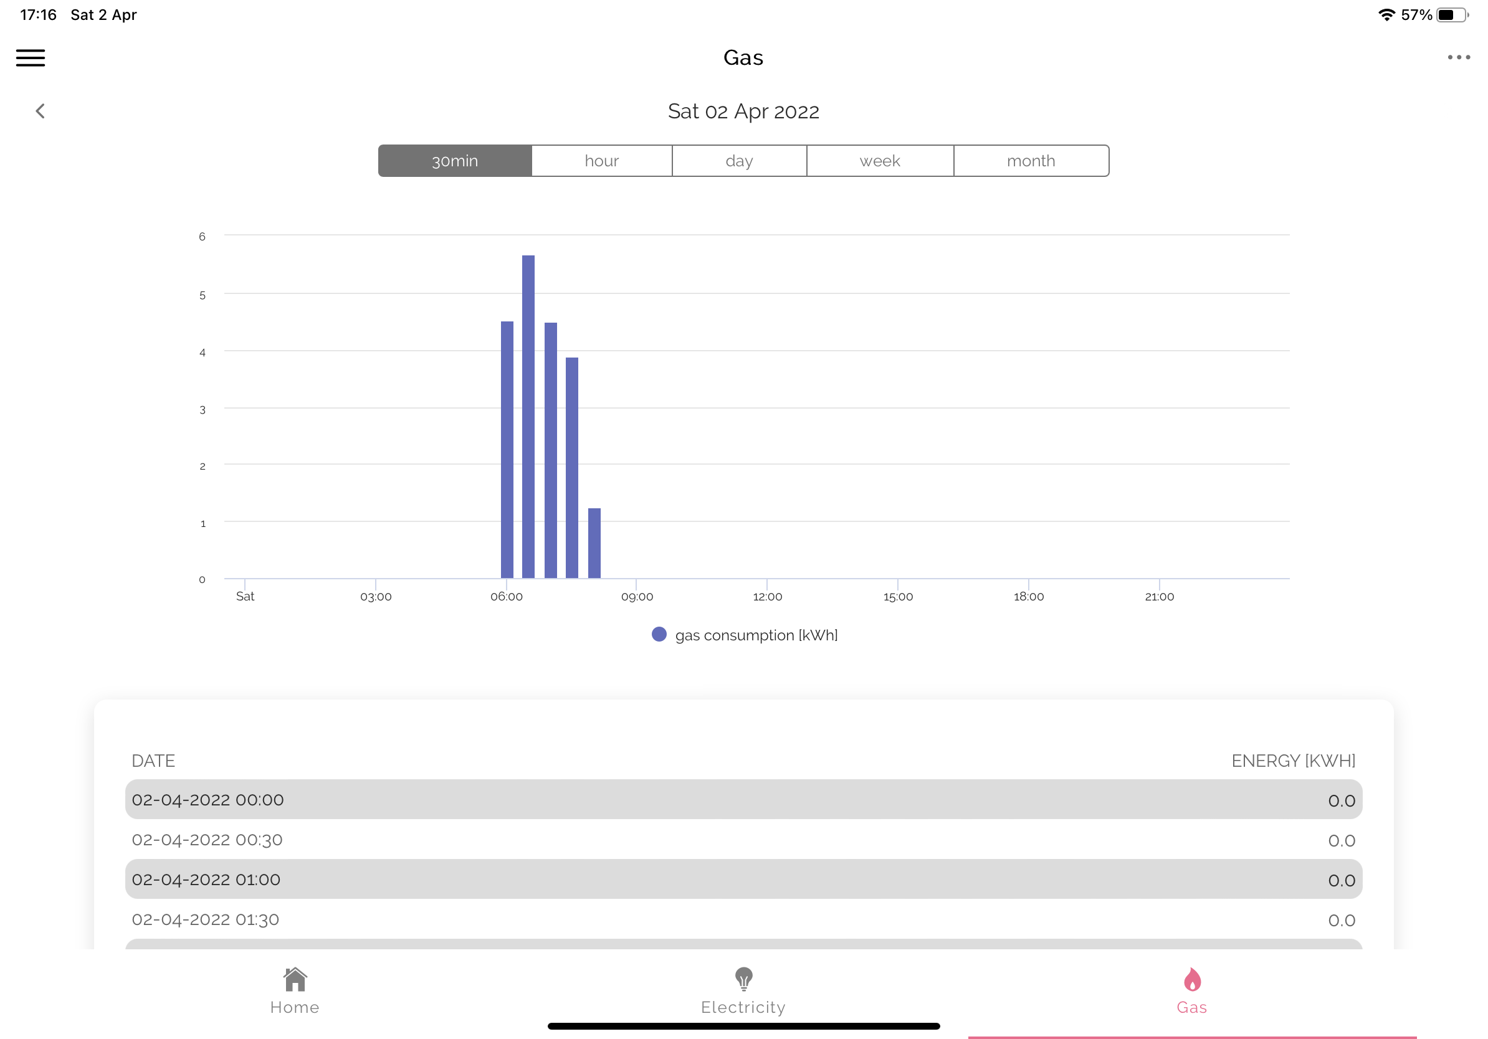Click the DATE column header
This screenshot has height=1039, width=1488.
[x=153, y=761]
